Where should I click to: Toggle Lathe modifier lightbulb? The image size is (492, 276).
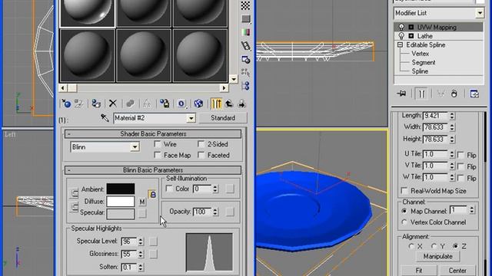[x=401, y=36]
